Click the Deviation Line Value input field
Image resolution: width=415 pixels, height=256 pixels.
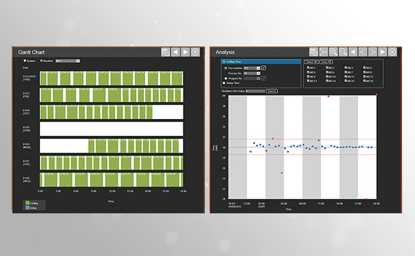point(255,91)
